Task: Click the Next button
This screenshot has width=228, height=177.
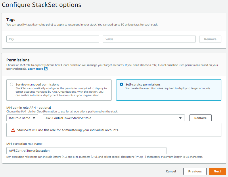Action: pyautogui.click(x=217, y=171)
